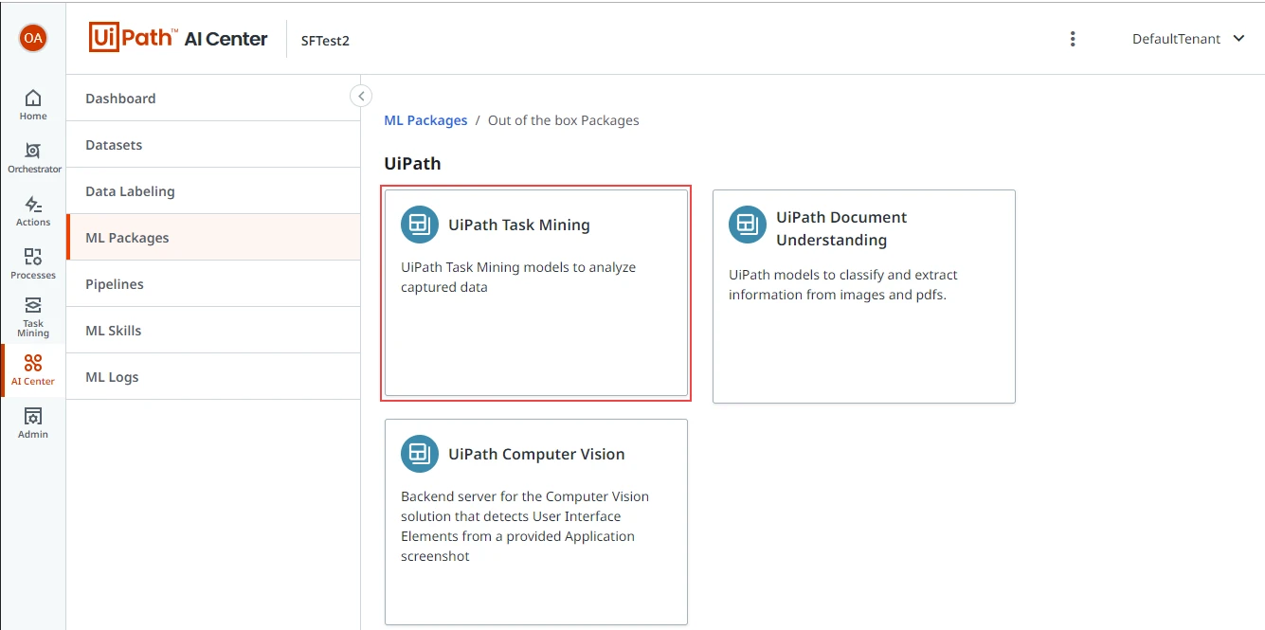This screenshot has width=1265, height=630.
Task: Open Data Labeling section
Action: pos(213,191)
